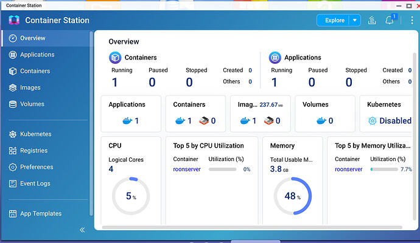Click Paused count under Containers
420x243 pixels.
[152, 83]
